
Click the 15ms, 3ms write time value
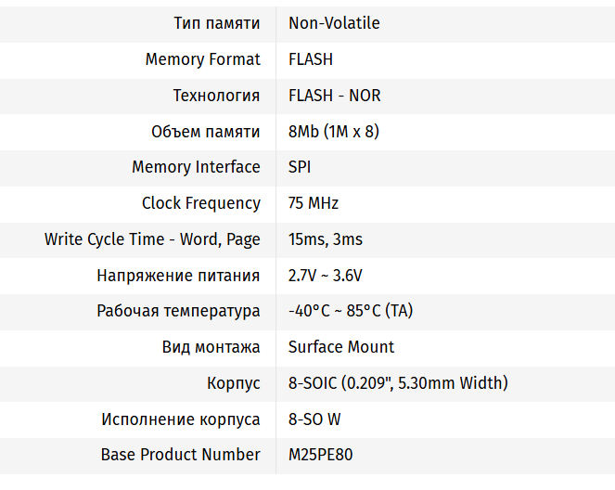(x=326, y=239)
